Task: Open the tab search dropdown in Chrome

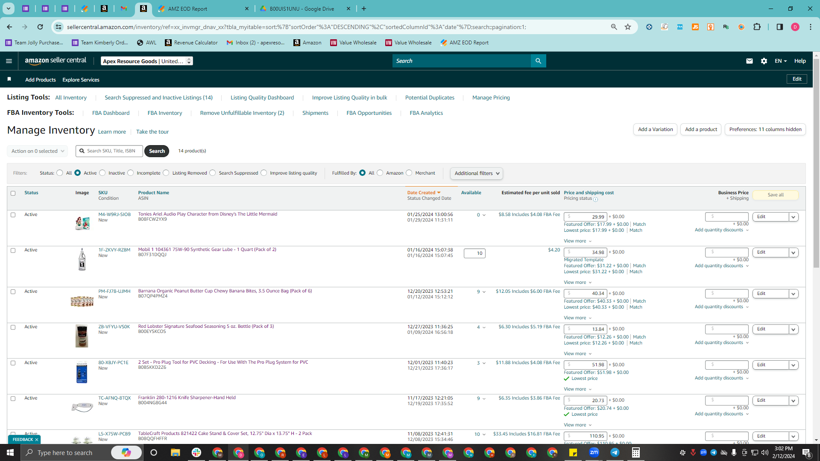Action: tap(8, 9)
